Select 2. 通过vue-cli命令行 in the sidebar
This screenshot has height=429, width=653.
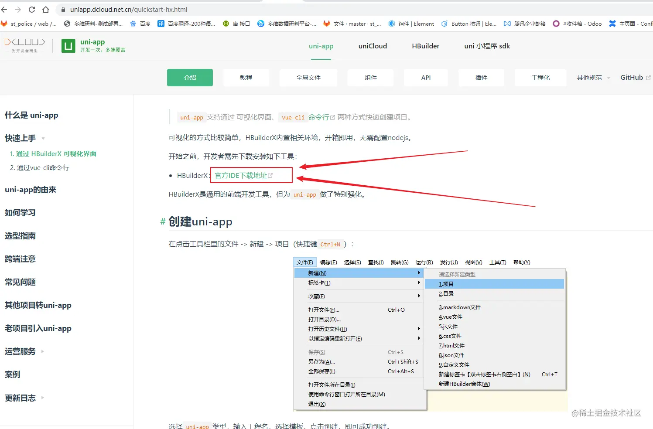tap(40, 167)
